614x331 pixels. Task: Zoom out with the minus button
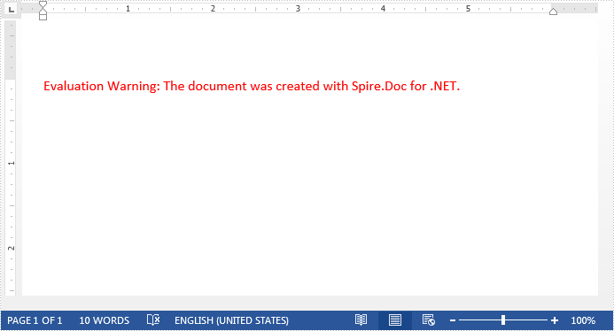coord(453,320)
